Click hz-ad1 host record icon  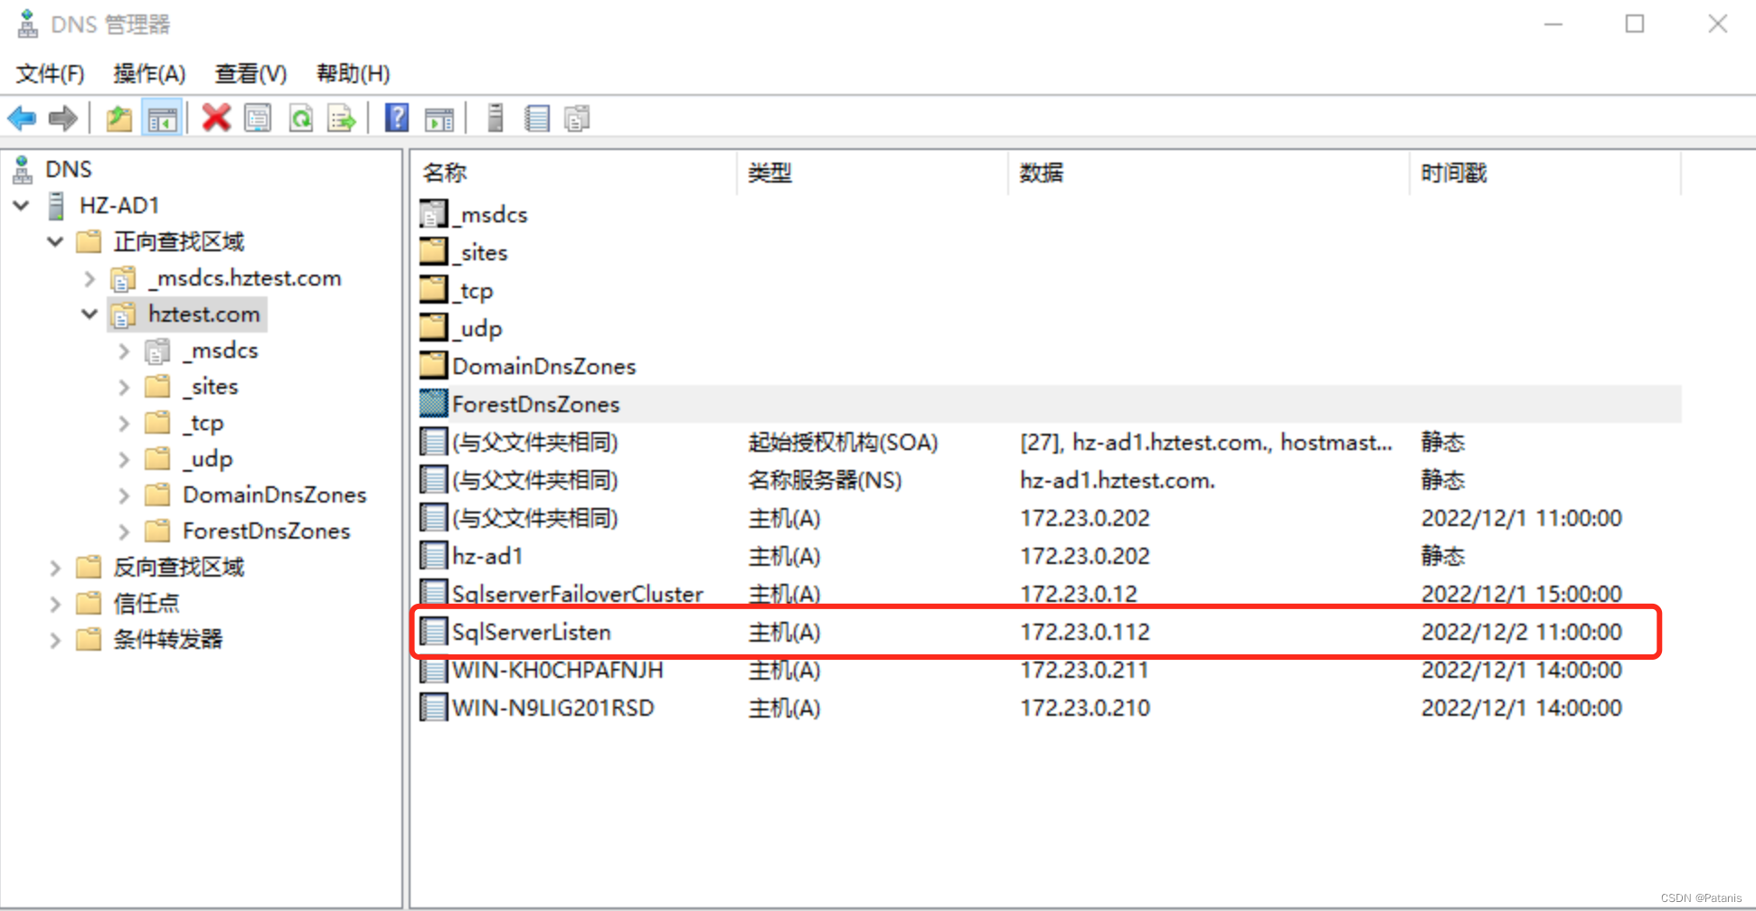click(434, 556)
